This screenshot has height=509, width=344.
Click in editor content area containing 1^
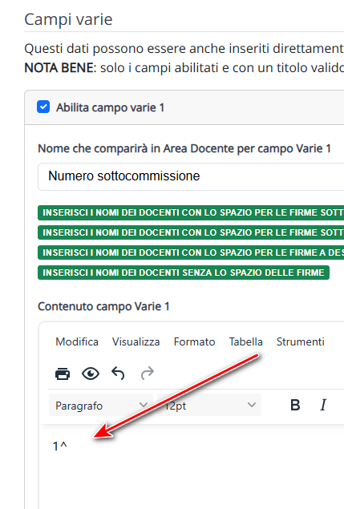[x=192, y=467]
